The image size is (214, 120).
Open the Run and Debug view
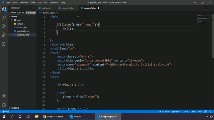(4, 35)
